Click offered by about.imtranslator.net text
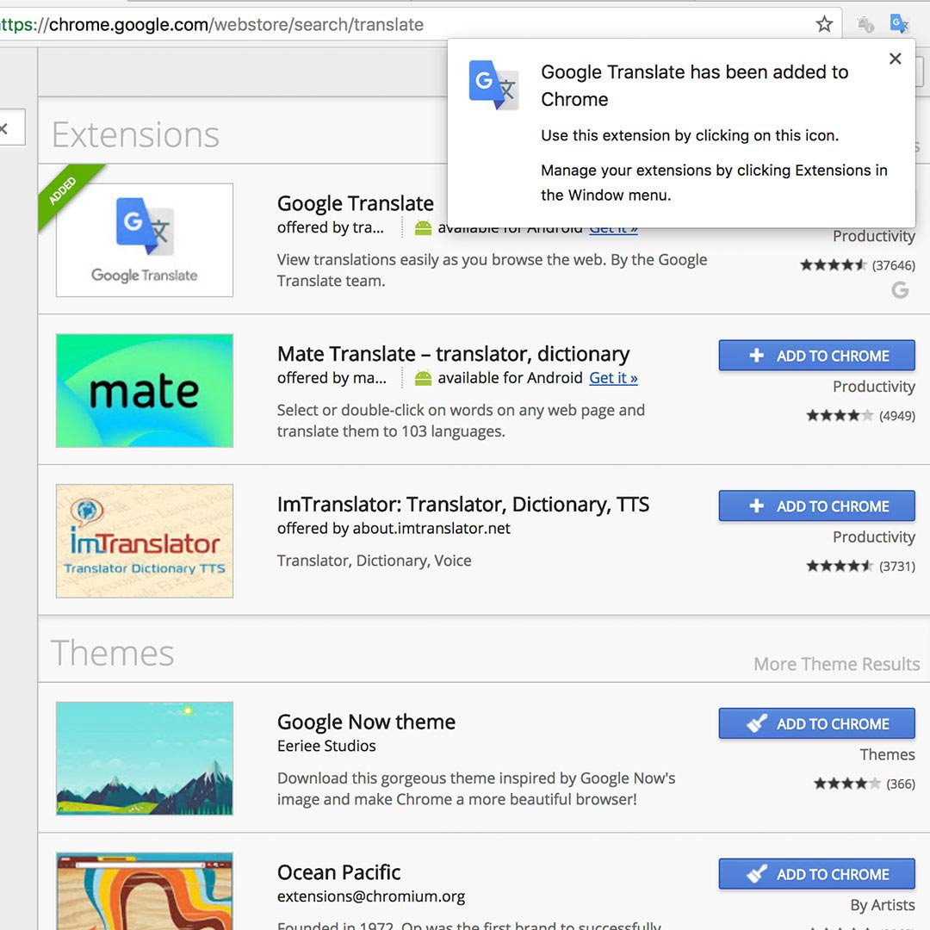This screenshot has height=930, width=930. (x=394, y=529)
